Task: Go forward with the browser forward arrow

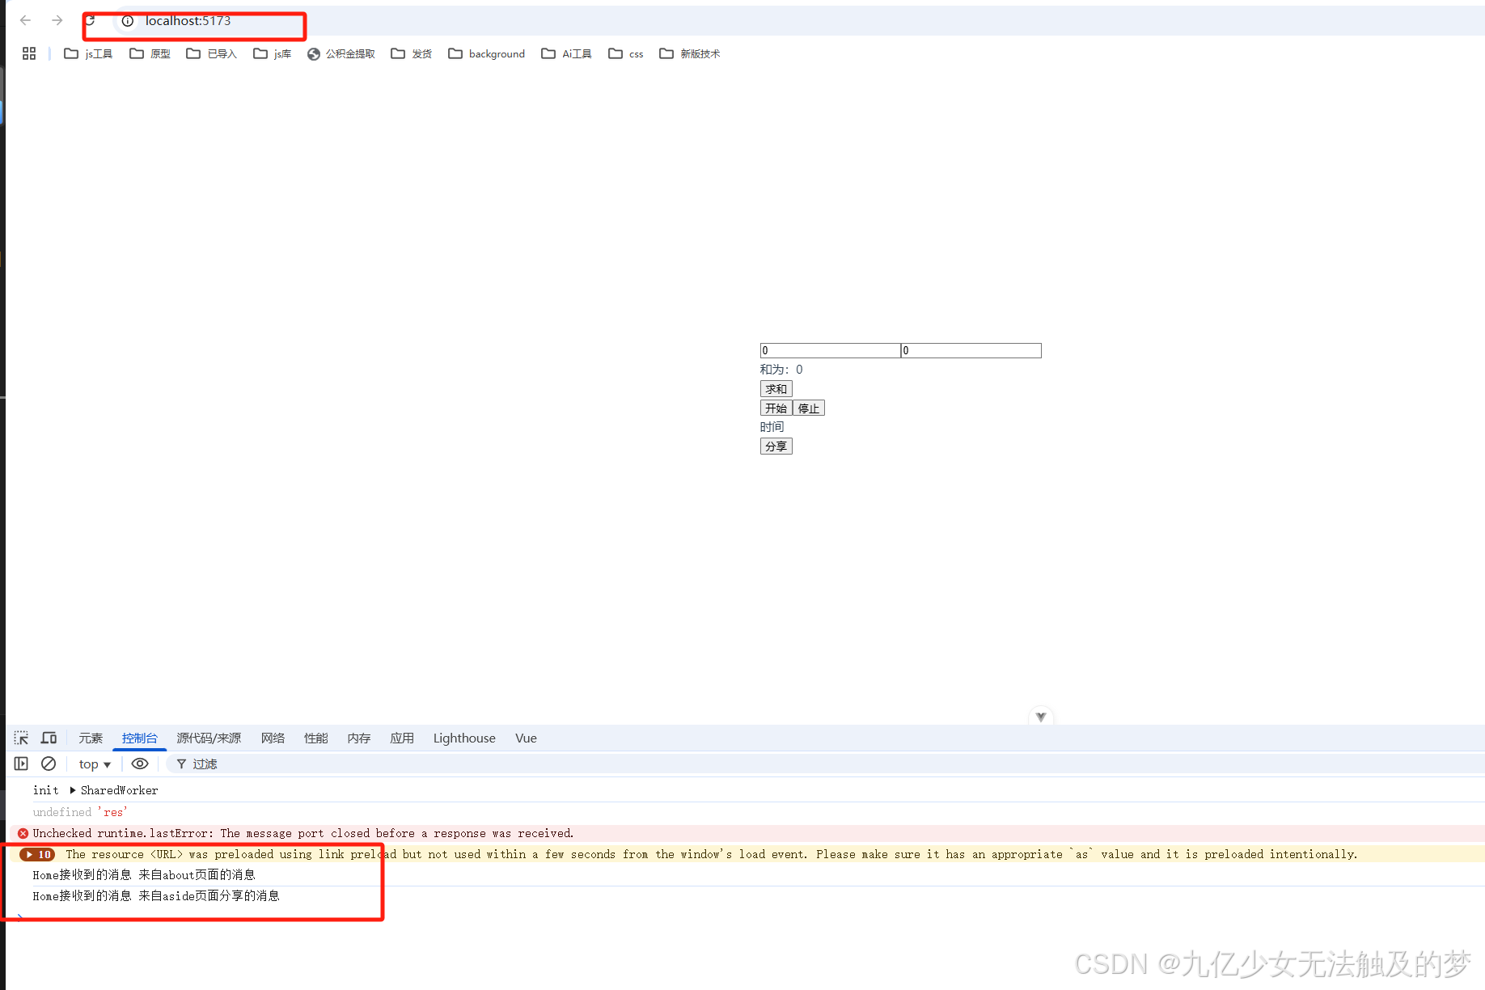Action: tap(57, 20)
